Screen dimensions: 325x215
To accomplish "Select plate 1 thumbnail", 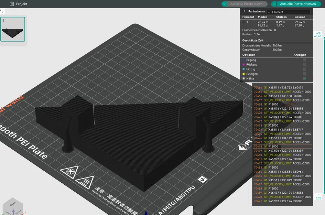I will click(x=13, y=29).
